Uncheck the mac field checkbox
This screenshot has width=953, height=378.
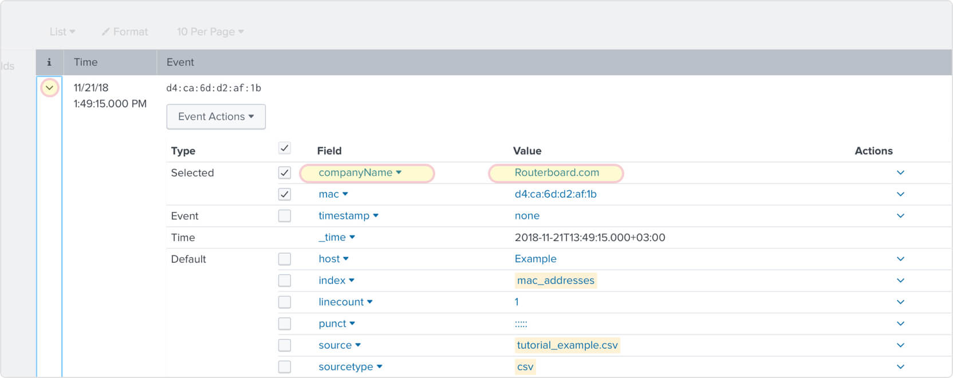(x=285, y=194)
